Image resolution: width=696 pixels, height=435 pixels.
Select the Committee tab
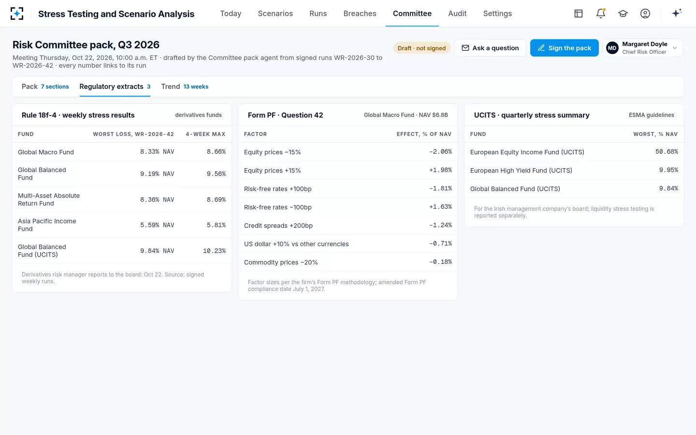(x=412, y=14)
